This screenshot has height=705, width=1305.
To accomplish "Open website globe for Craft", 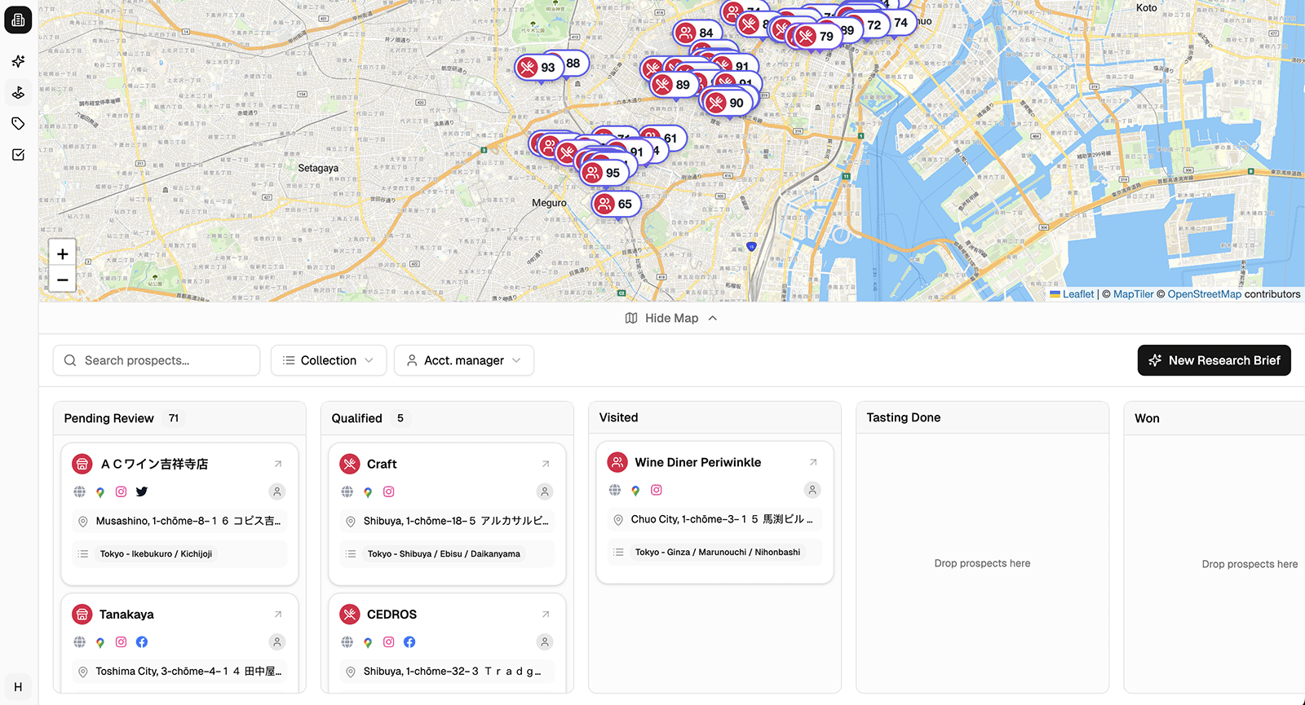I will pos(347,491).
